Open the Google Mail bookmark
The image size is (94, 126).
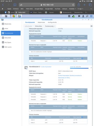pos(49,9)
